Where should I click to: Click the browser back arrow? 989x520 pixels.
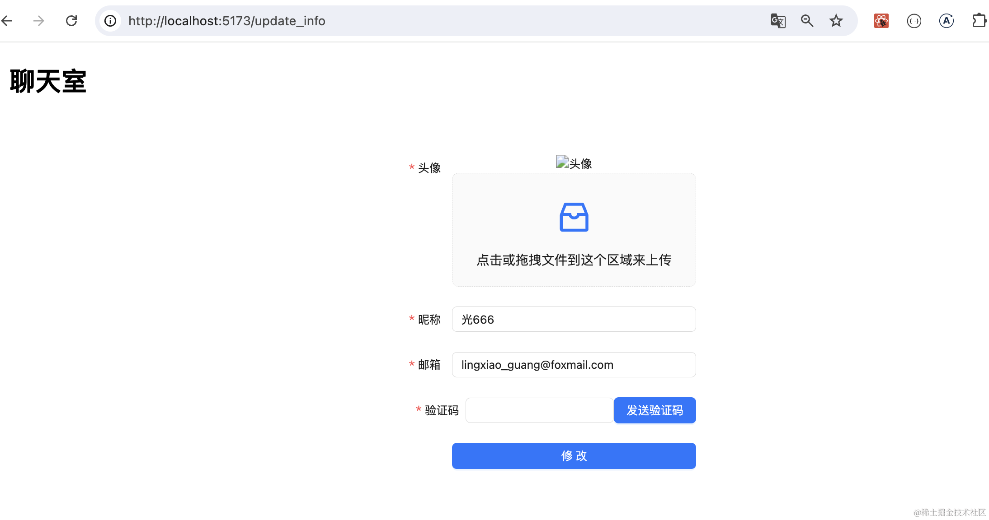coord(6,21)
